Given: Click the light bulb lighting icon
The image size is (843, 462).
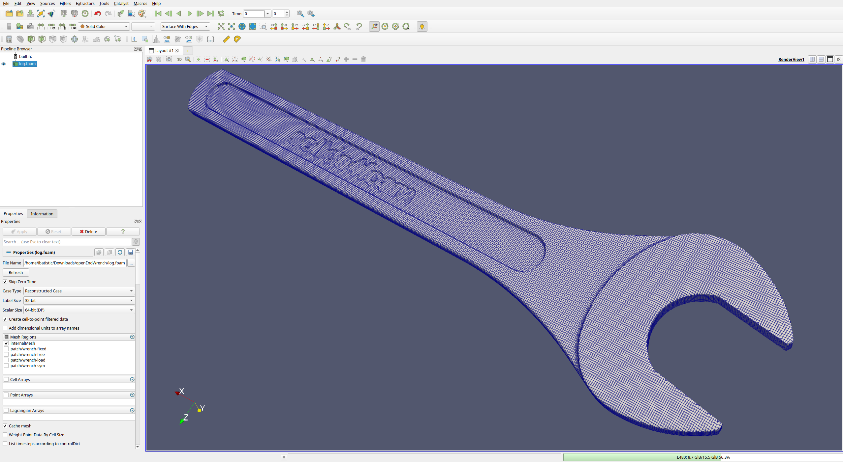Looking at the screenshot, I should coord(422,26).
